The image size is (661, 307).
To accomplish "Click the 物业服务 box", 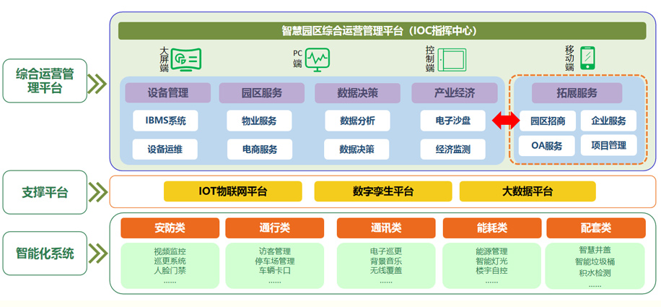I will point(259,121).
